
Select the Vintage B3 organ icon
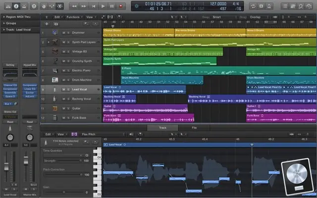54,51
